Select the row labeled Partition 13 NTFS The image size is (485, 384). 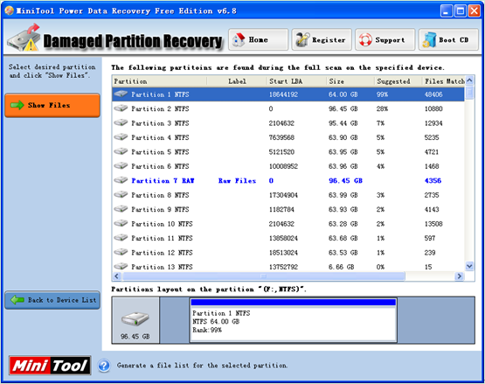coord(288,266)
